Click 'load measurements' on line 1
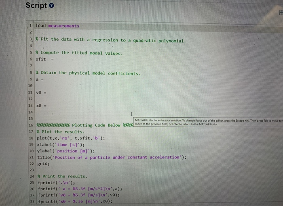This screenshot has width=283, height=206. click(57, 26)
